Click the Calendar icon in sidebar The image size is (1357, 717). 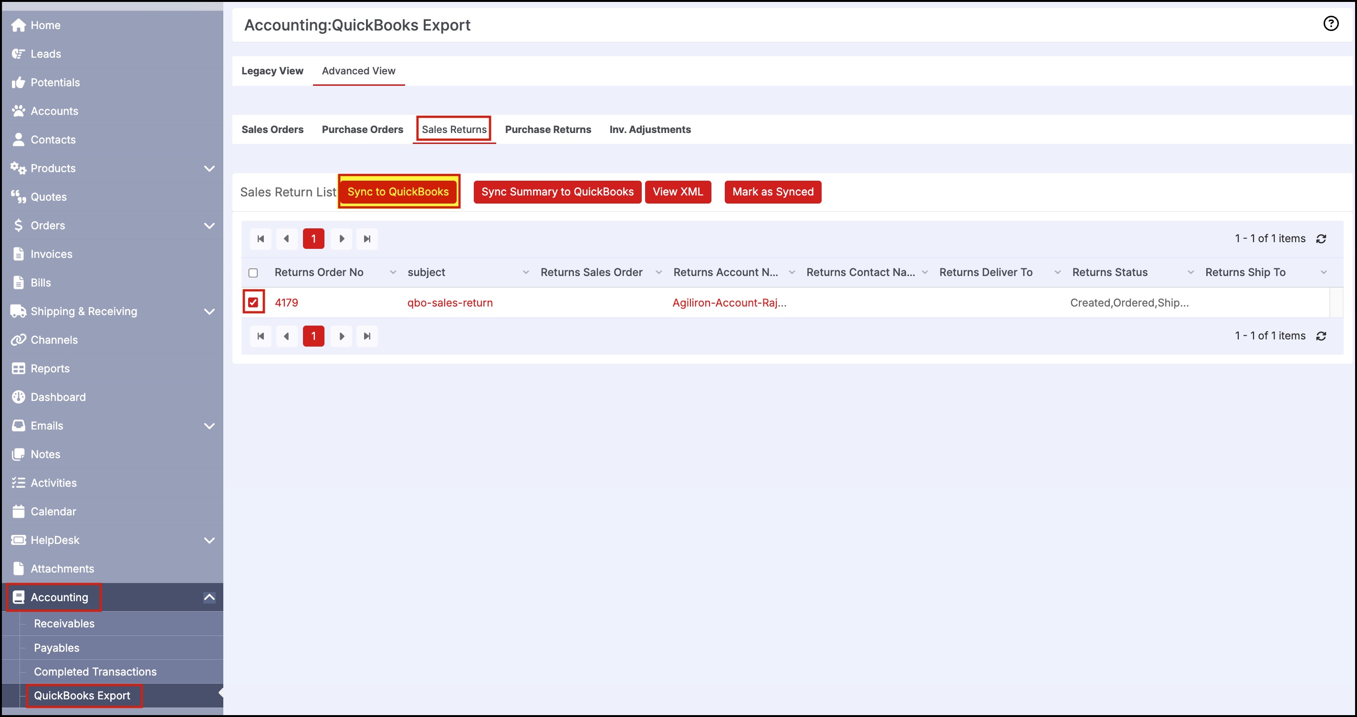pos(19,512)
